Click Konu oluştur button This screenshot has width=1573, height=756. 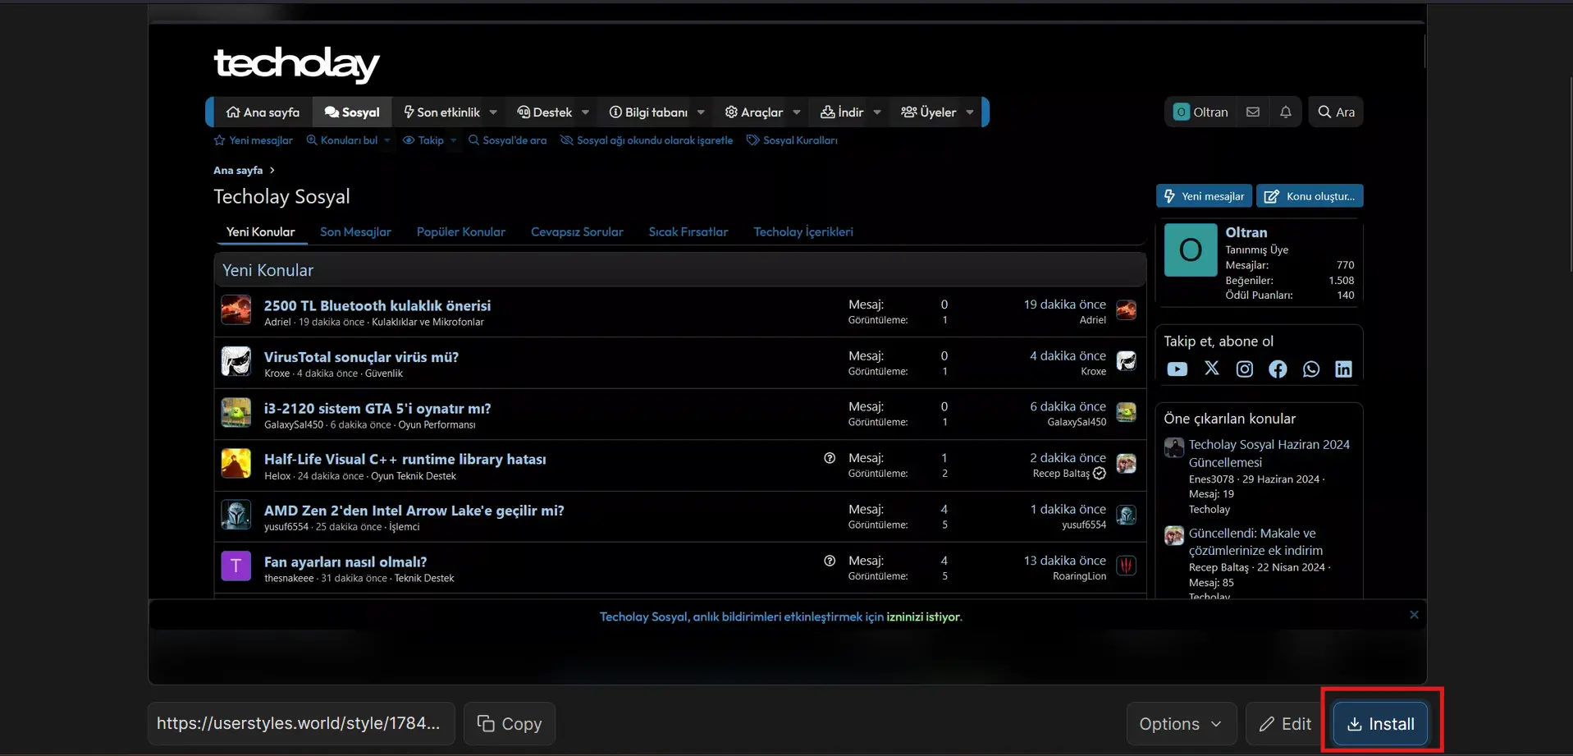(1310, 196)
